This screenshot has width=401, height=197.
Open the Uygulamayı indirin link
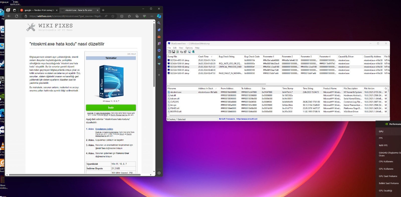[104, 129]
